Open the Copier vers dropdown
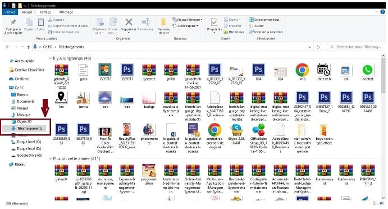 pos(112,26)
